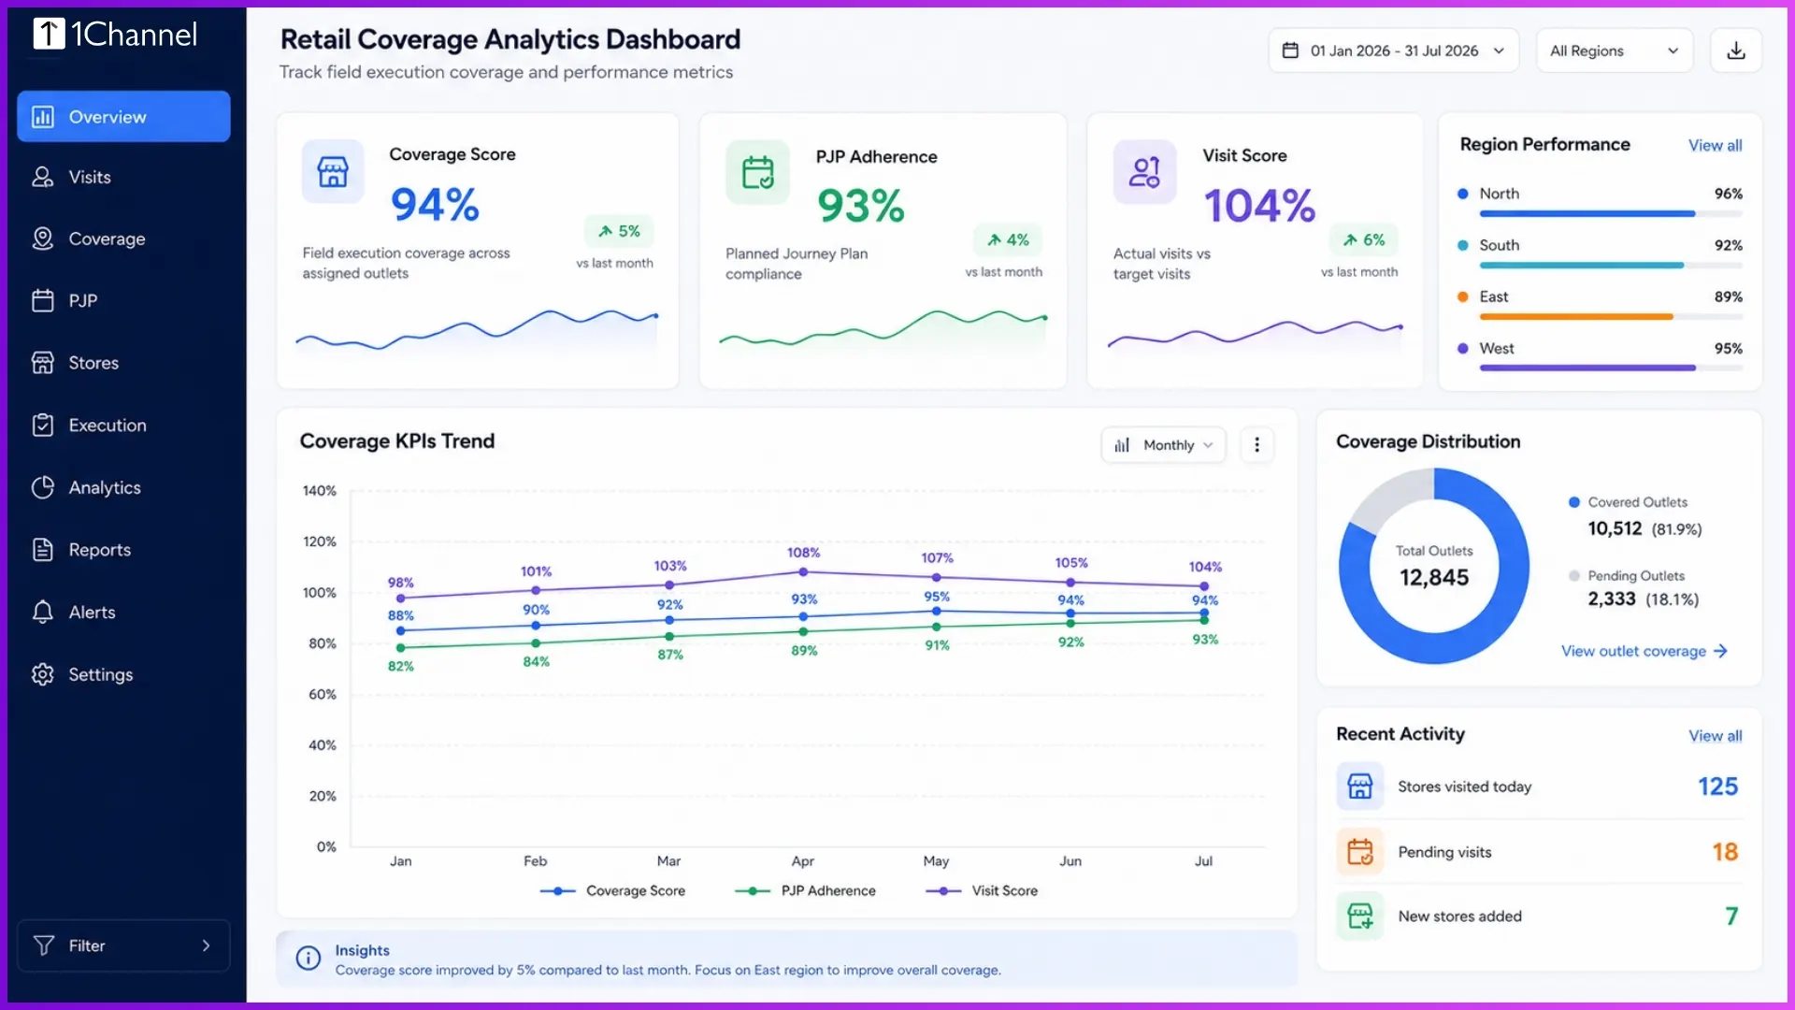Toggle Pending Outlets legend item

(1627, 576)
